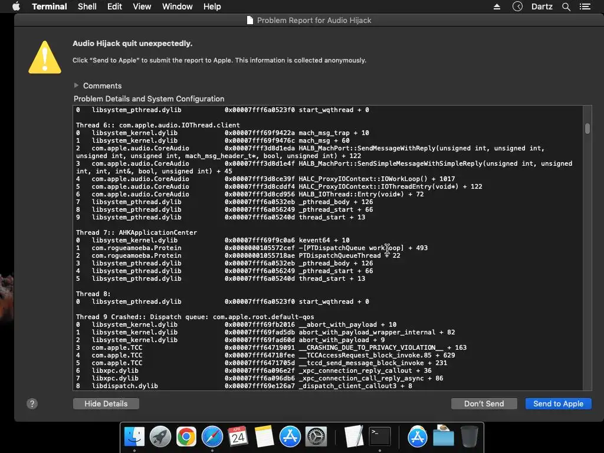Click 'Thread 6:: com.apple.audio.IOThread.client' line
Image resolution: width=604 pixels, height=453 pixels.
[158, 125]
